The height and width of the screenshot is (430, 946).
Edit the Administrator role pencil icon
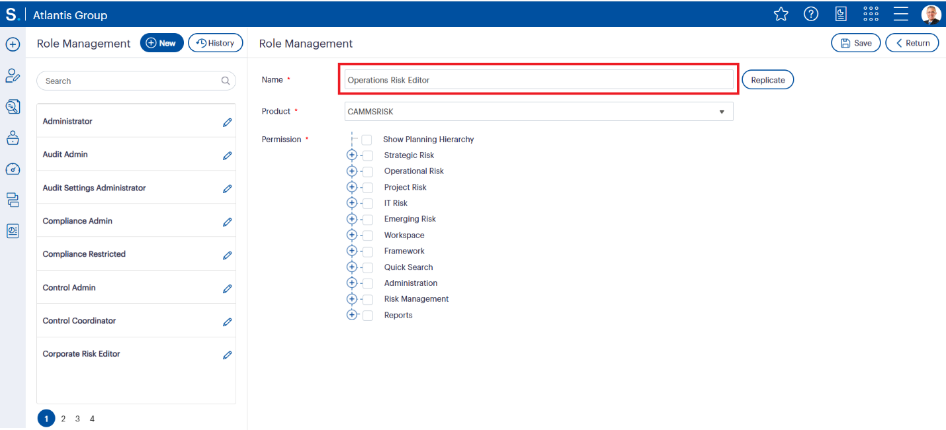(x=227, y=122)
